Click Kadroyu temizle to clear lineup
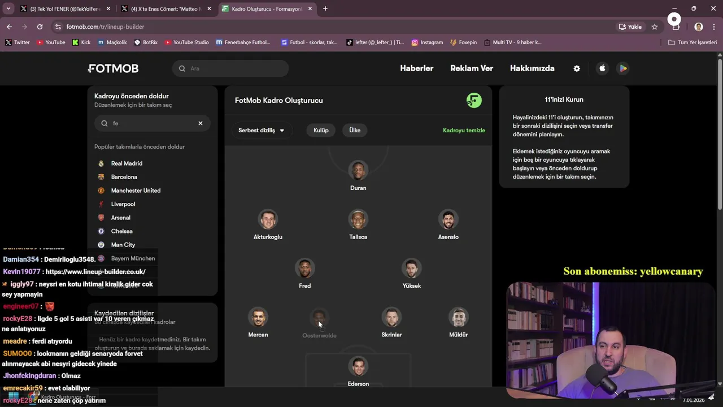The width and height of the screenshot is (723, 407). pyautogui.click(x=464, y=130)
